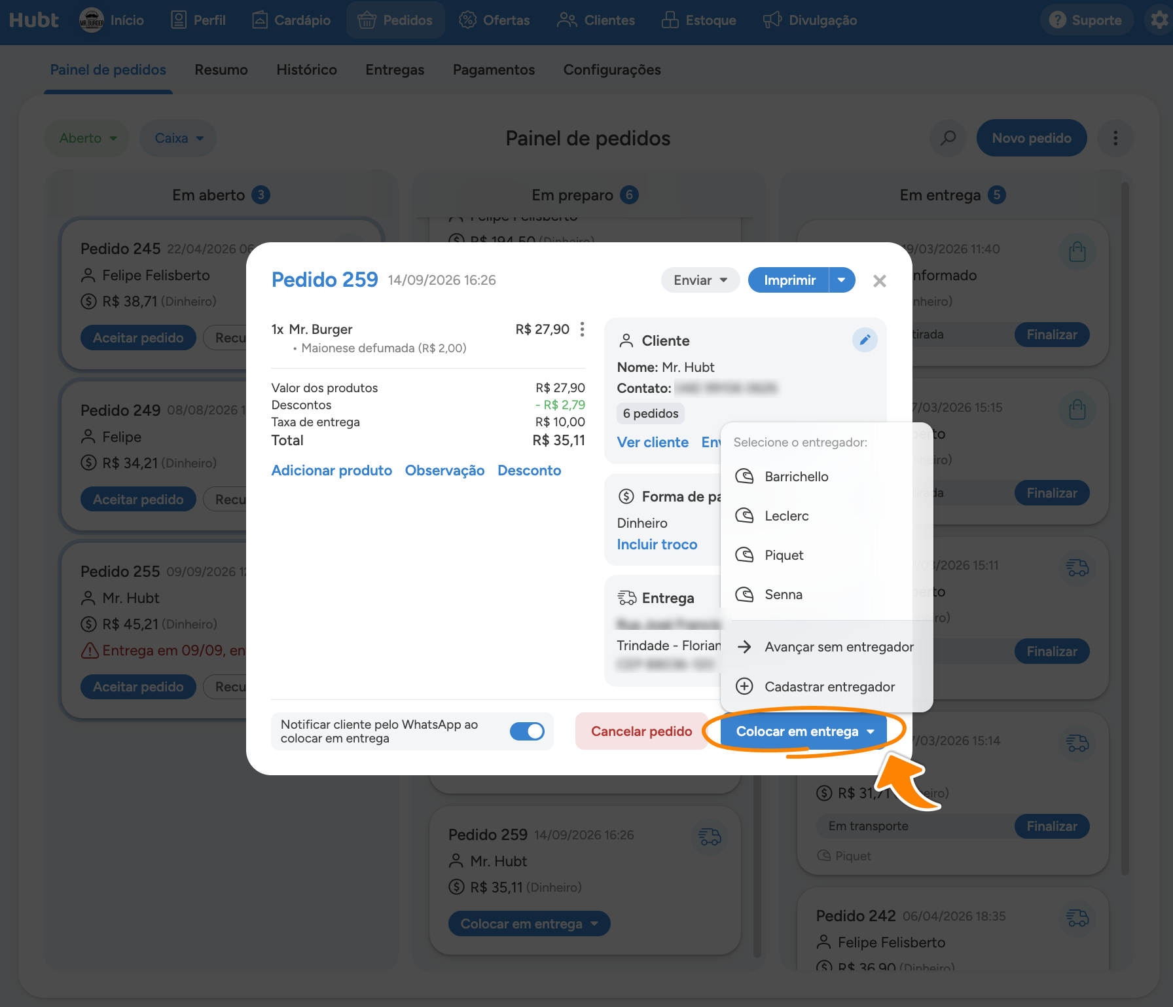Click the Hubt logo
1173x1007 pixels.
[x=34, y=20]
